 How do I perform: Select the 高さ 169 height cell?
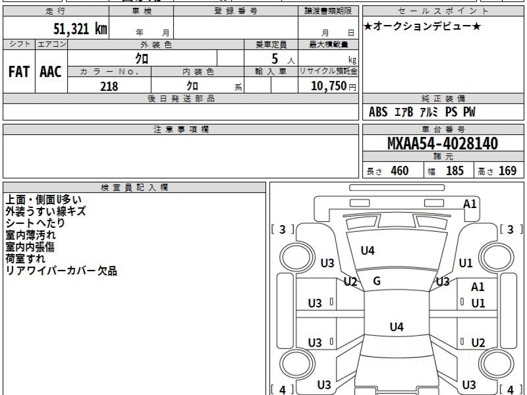[x=499, y=170]
